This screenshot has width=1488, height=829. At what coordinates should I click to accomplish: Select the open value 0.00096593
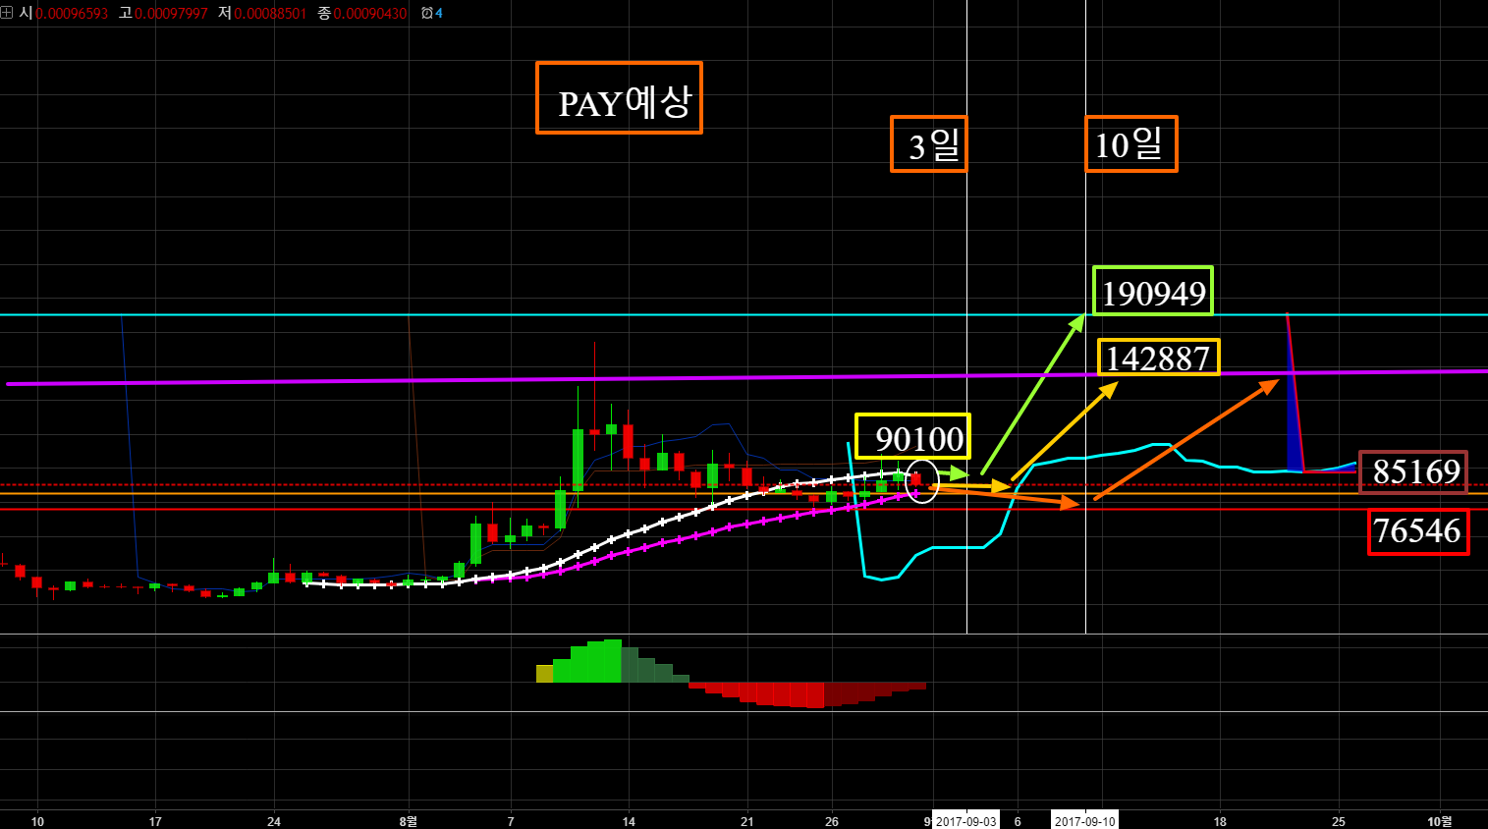(72, 14)
